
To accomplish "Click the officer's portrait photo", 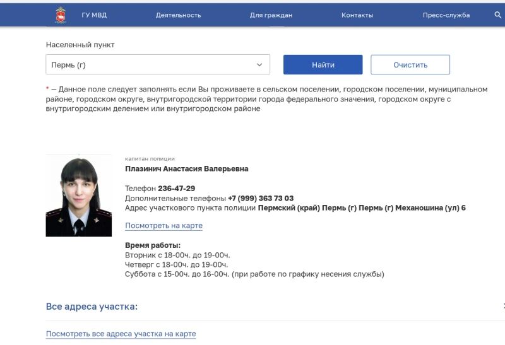I will point(78,196).
